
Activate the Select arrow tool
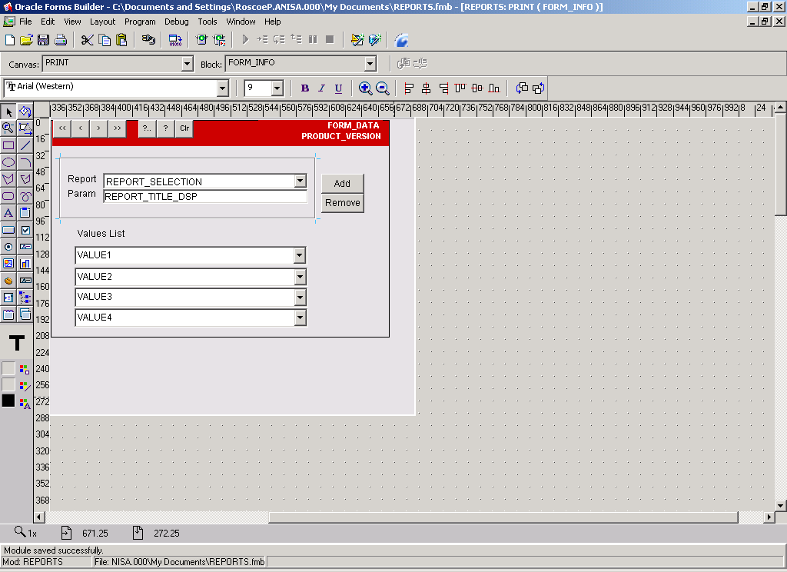[x=8, y=111]
